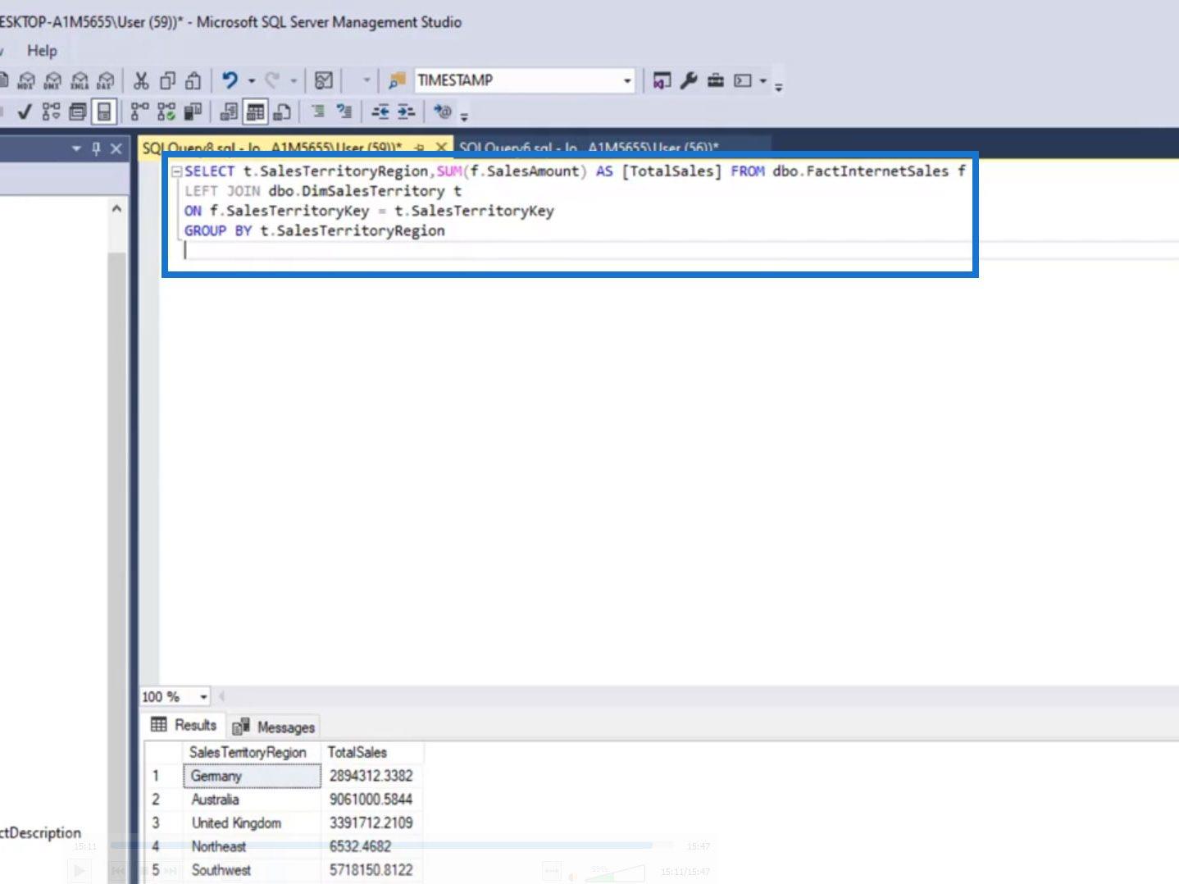Expand the TIMESTAMP combo dropdown arrow
The image size is (1179, 884).
[x=627, y=80]
